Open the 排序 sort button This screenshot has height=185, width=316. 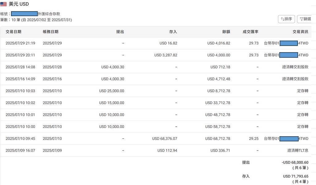(286, 19)
